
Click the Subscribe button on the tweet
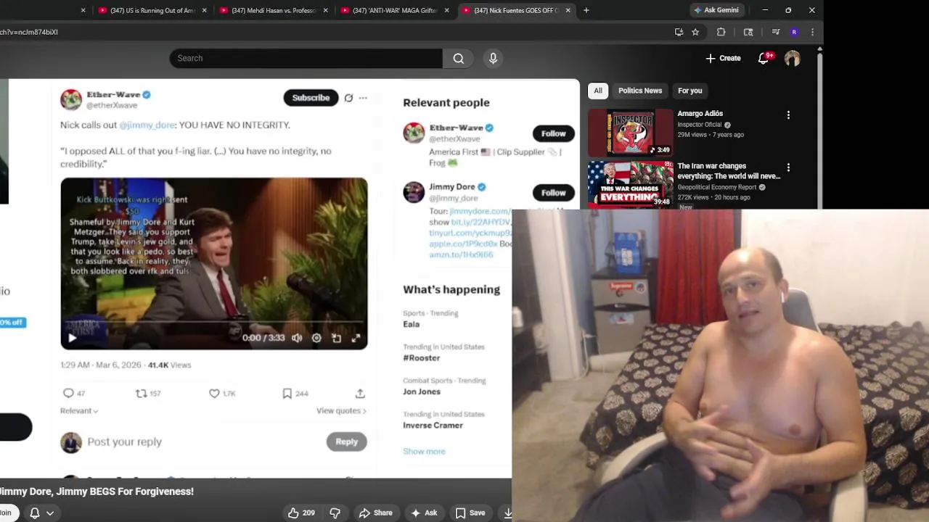[311, 98]
